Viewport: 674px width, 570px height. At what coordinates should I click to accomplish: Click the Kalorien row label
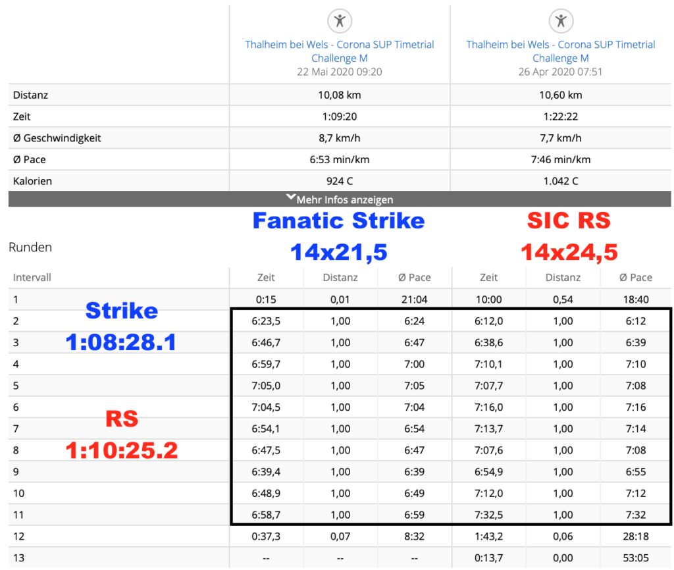[x=32, y=181]
